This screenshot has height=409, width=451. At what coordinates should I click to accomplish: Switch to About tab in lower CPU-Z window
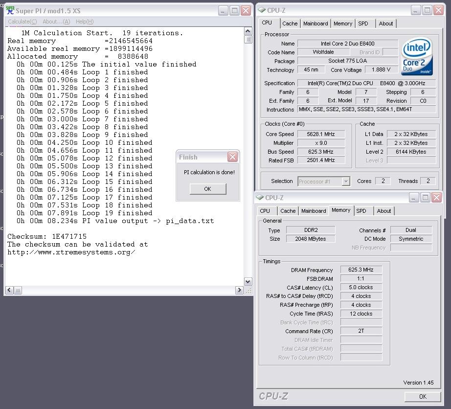(x=384, y=211)
